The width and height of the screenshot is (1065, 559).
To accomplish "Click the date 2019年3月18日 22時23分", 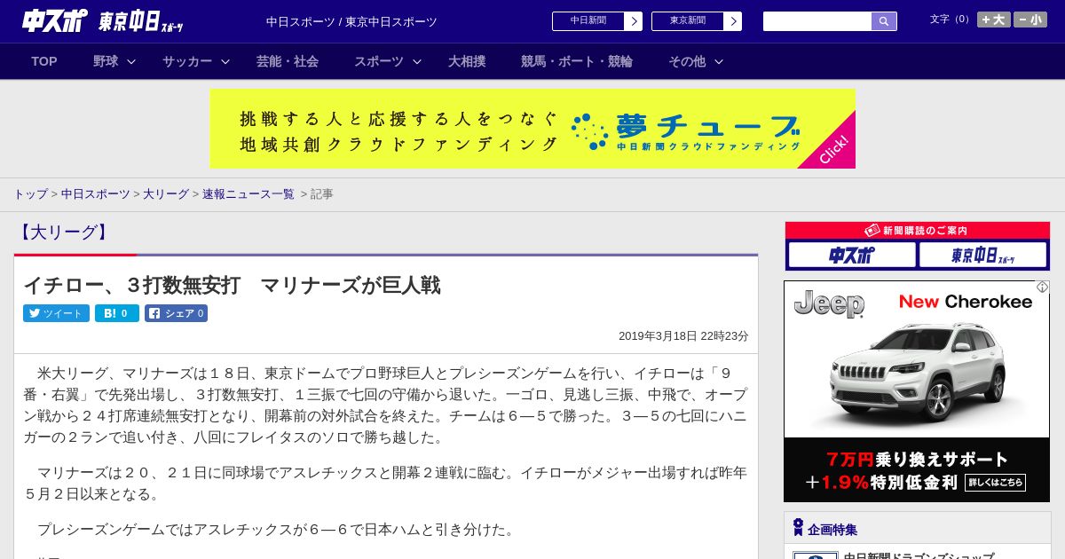I will tap(683, 336).
